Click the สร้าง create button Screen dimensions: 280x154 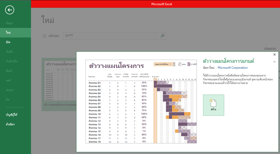(214, 105)
